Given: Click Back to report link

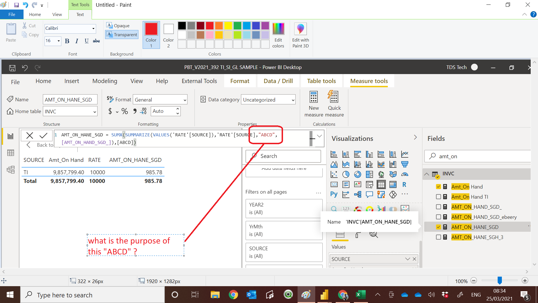Looking at the screenshot, I should coord(40,145).
